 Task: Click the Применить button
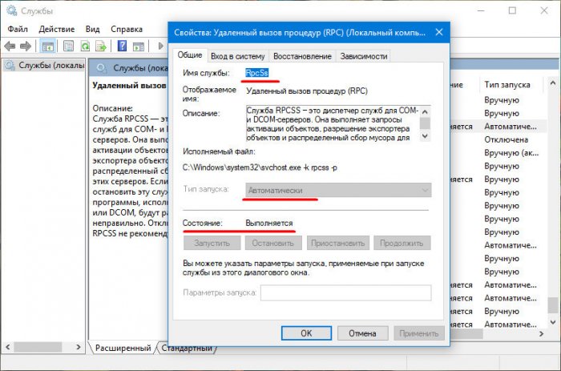[x=419, y=333]
